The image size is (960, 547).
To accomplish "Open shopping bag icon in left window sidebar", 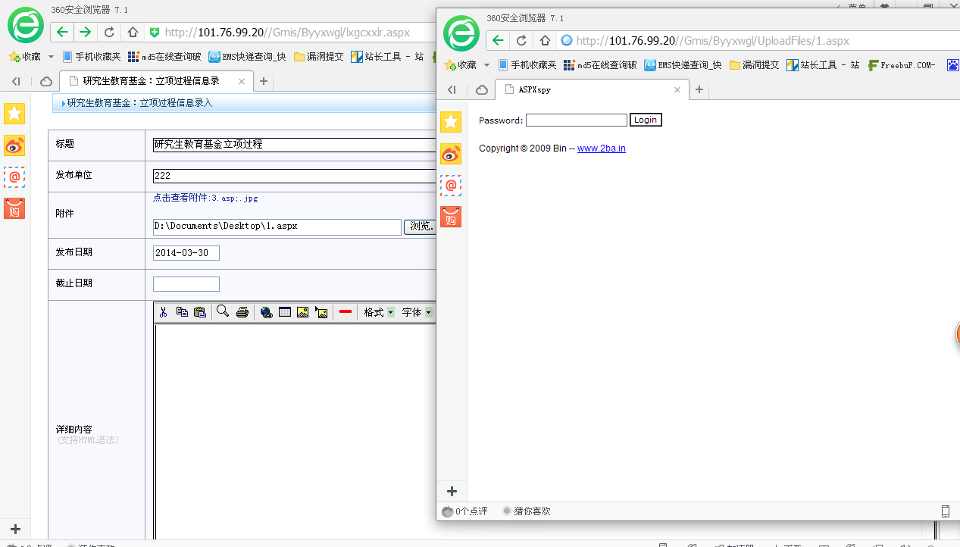I will click(x=14, y=208).
